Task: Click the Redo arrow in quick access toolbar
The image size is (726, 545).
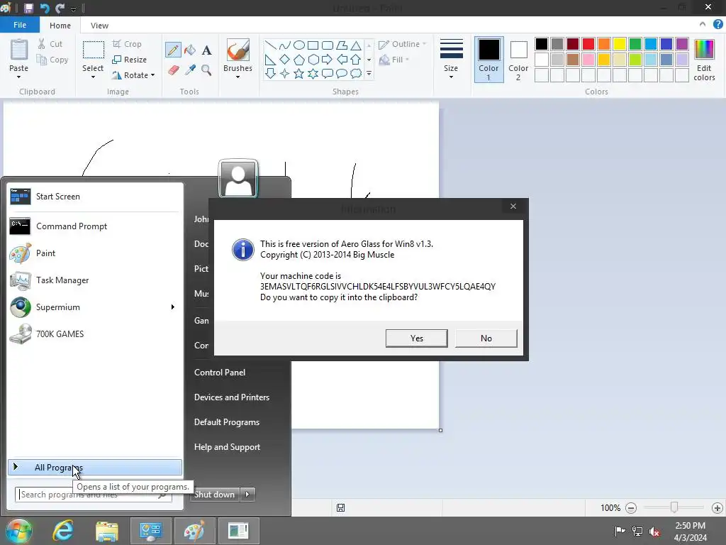Action: coord(60,8)
